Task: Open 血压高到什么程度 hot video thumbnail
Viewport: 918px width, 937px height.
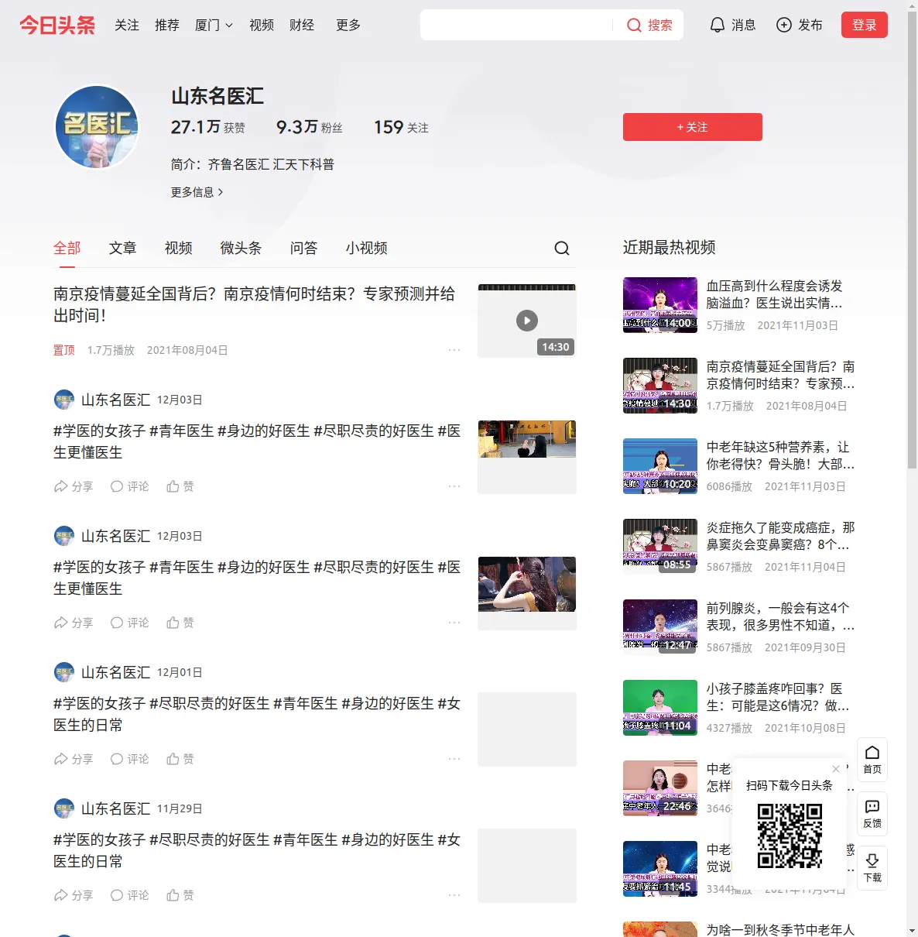Action: 660,305
